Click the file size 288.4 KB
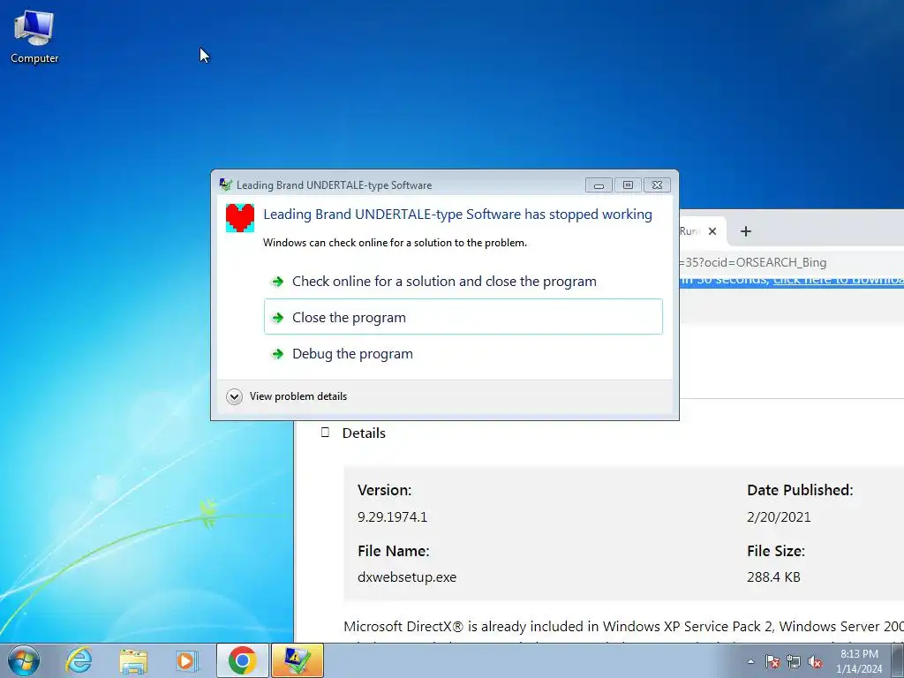Screen dimensions: 904x678 click(x=773, y=577)
